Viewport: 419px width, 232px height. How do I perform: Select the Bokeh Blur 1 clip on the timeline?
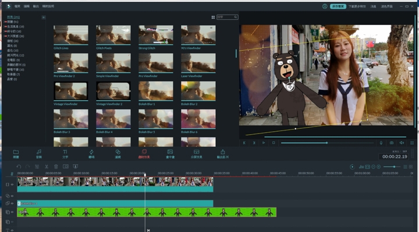pyautogui.click(x=115, y=203)
